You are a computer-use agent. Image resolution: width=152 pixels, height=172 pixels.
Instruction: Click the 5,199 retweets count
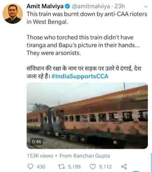tap(74, 167)
